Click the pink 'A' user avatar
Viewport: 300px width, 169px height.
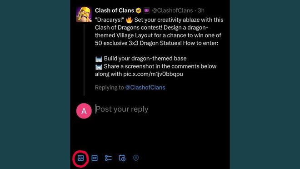point(84,111)
